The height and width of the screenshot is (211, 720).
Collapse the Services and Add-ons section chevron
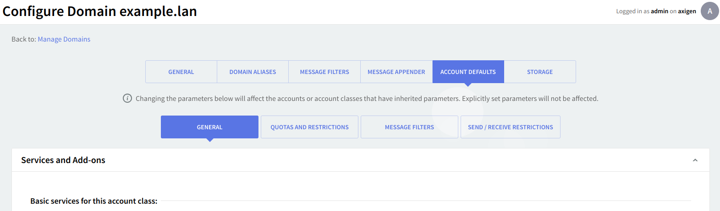pos(695,160)
